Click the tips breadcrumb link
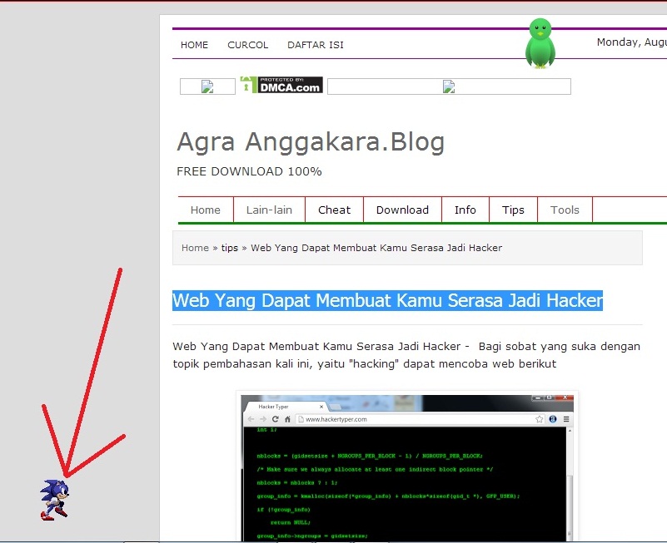The width and height of the screenshot is (667, 543). click(x=230, y=248)
